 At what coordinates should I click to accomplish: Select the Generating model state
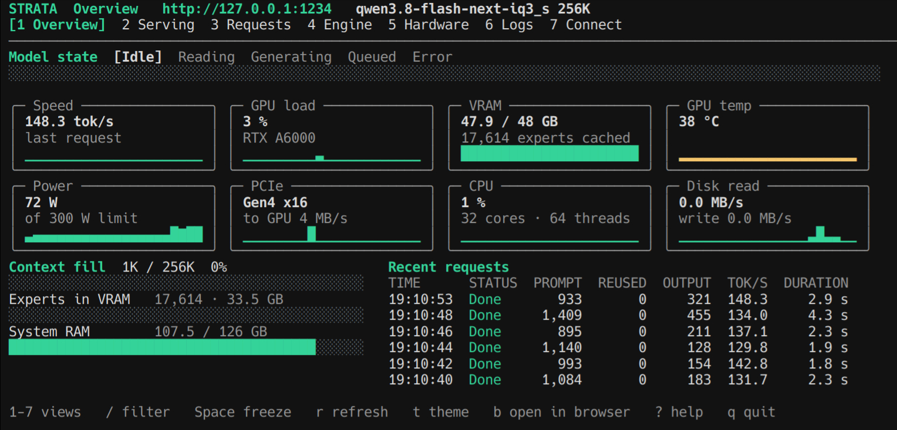291,57
